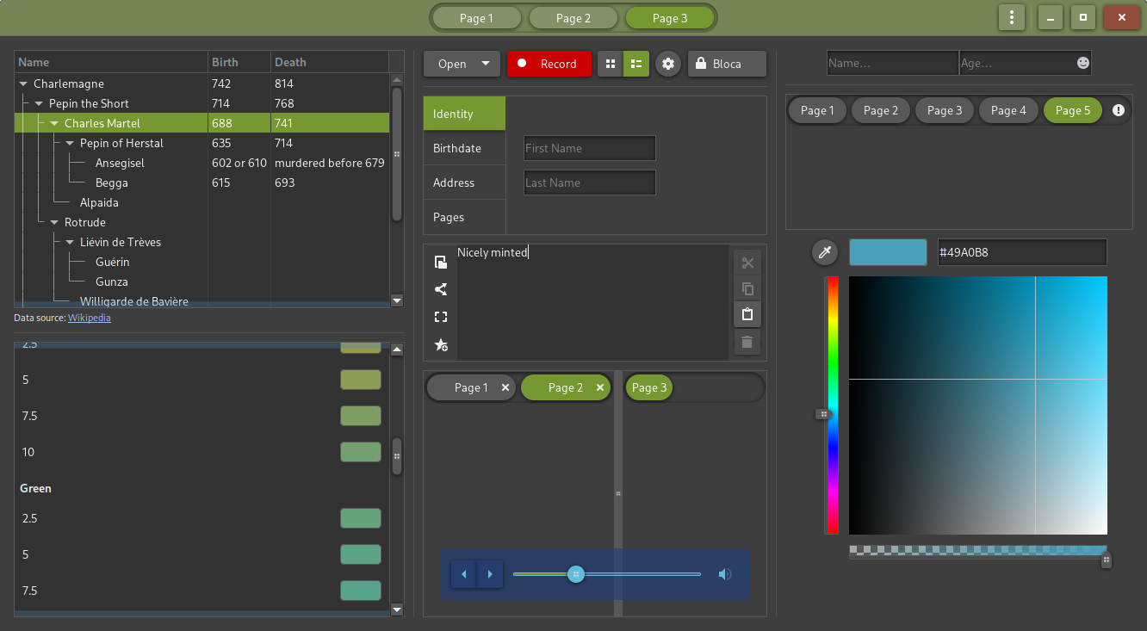
Task: Collapse the Liévin de Trèves node
Action: point(71,242)
